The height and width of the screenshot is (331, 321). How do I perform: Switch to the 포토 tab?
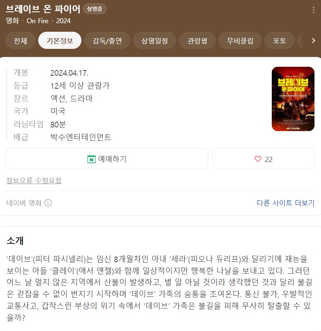(279, 41)
